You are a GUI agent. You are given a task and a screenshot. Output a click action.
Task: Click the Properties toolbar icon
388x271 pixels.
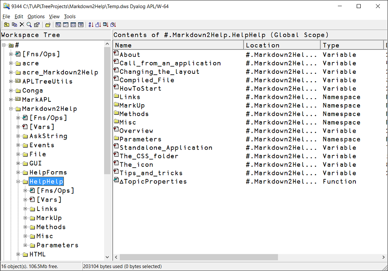coord(37,25)
